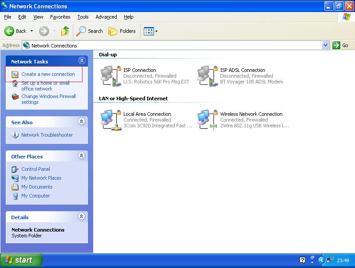This screenshot has height=268, width=355.
Task: Click the Windows Firewall brick icon
Action: pyautogui.click(x=15, y=97)
